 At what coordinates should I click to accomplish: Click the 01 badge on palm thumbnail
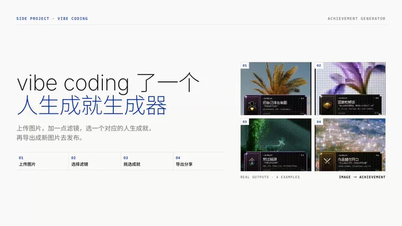click(245, 65)
